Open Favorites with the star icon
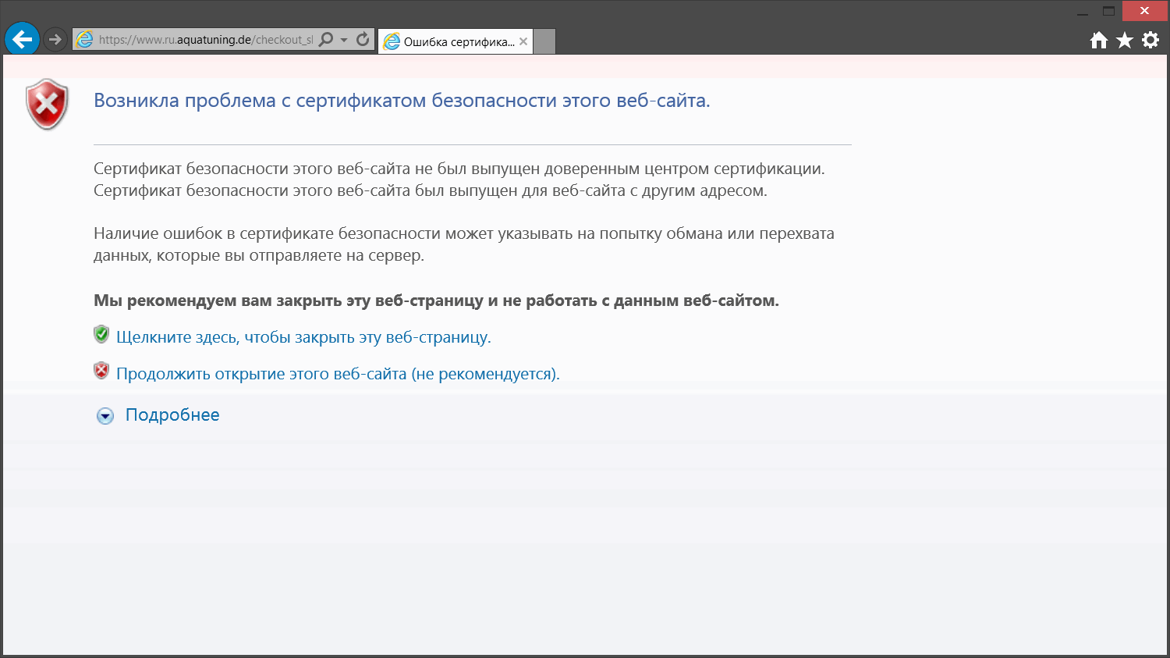 (1124, 41)
